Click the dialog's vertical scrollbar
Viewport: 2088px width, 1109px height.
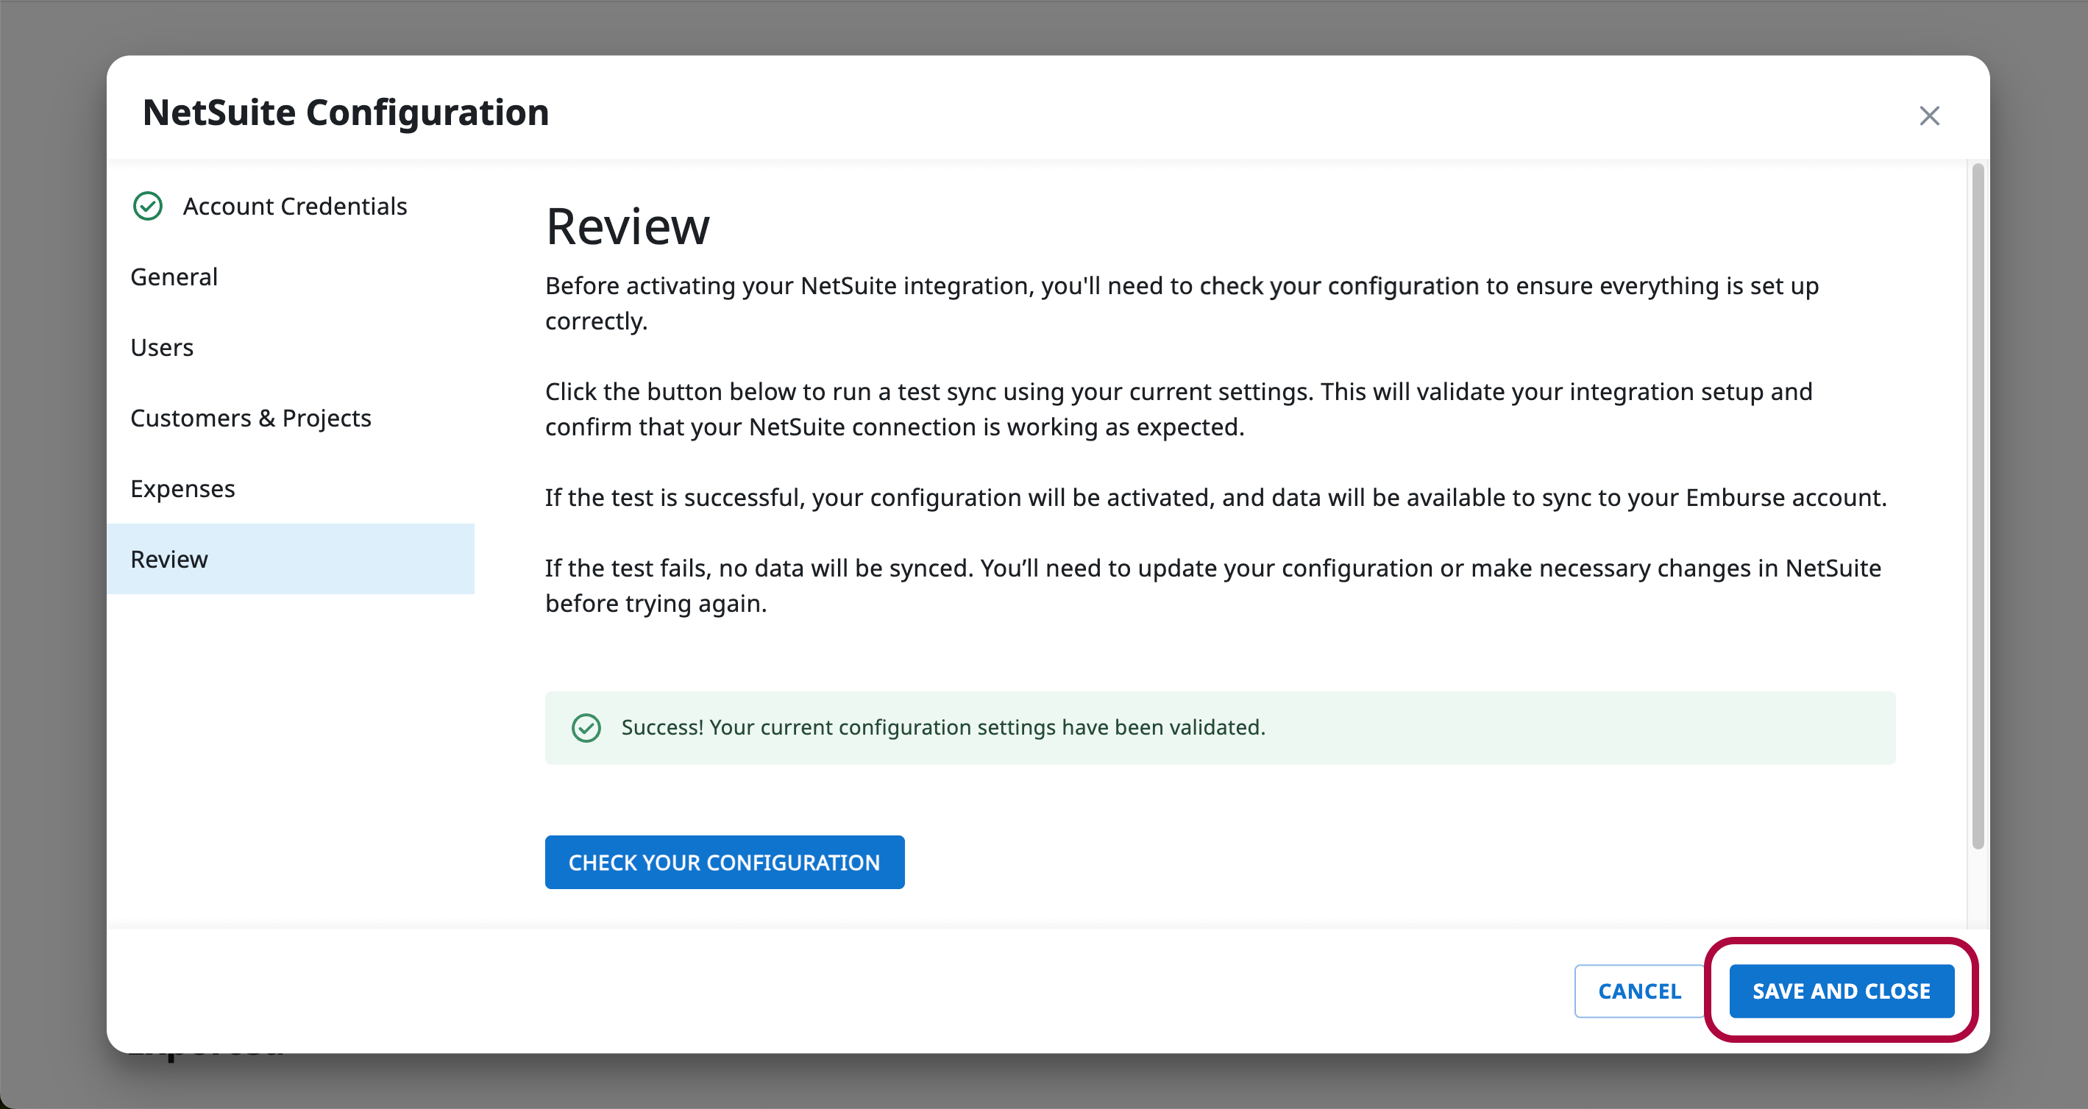[1977, 506]
